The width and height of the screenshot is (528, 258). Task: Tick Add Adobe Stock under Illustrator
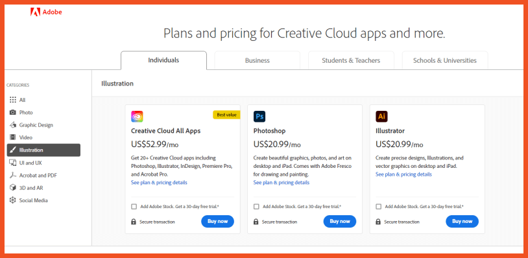point(379,207)
